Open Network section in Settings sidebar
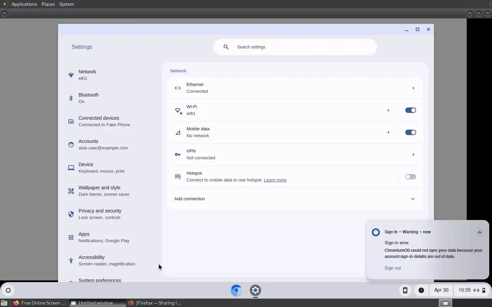The image size is (492, 307). point(109,75)
